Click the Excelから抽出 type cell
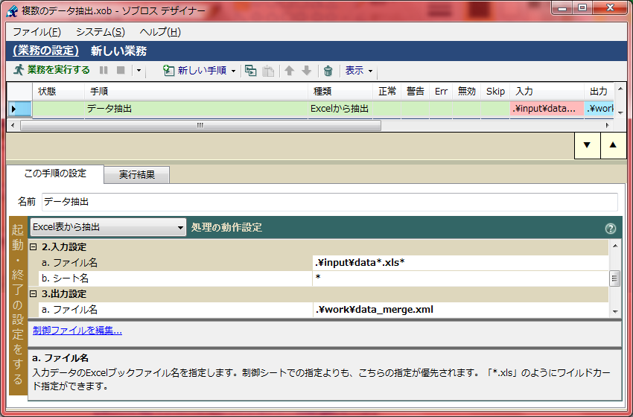 coord(340,109)
